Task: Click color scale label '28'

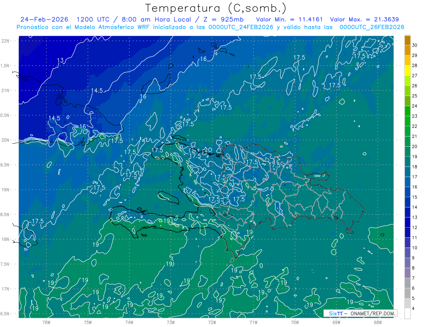Action: coord(415,65)
